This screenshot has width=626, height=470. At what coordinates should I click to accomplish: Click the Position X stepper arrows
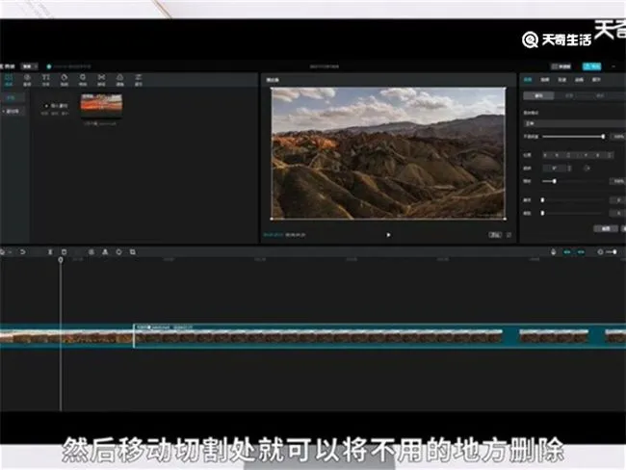pyautogui.click(x=569, y=155)
